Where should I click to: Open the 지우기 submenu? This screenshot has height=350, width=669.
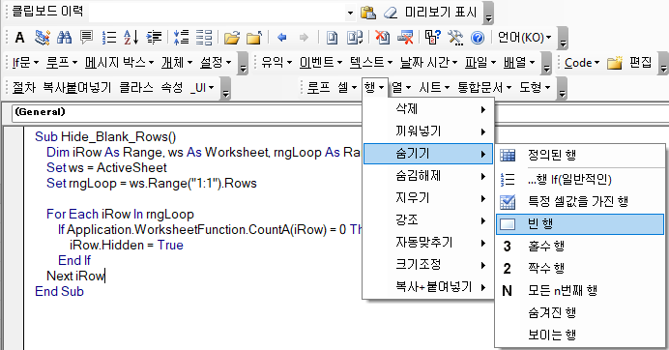428,197
